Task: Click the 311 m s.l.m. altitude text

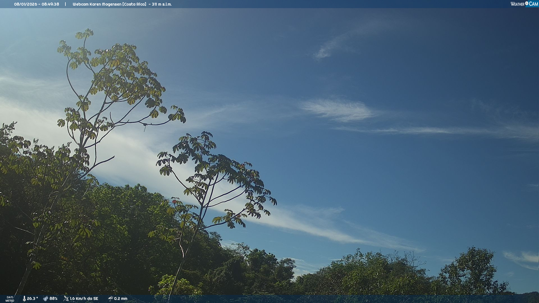Action: click(x=162, y=4)
